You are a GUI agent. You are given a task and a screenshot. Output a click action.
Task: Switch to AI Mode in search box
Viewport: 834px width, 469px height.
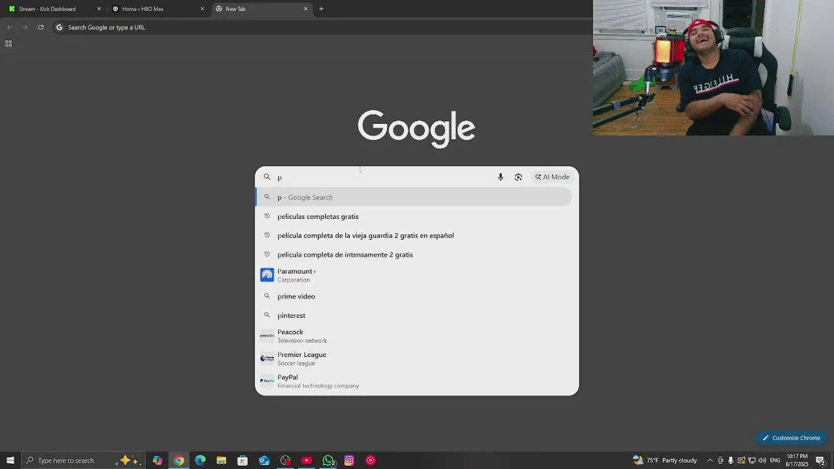point(553,177)
